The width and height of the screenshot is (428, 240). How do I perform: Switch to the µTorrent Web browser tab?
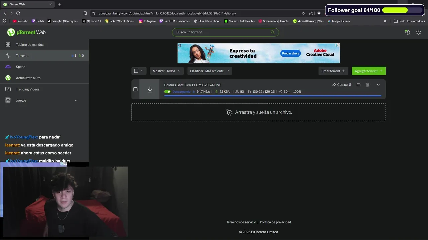point(28,4)
